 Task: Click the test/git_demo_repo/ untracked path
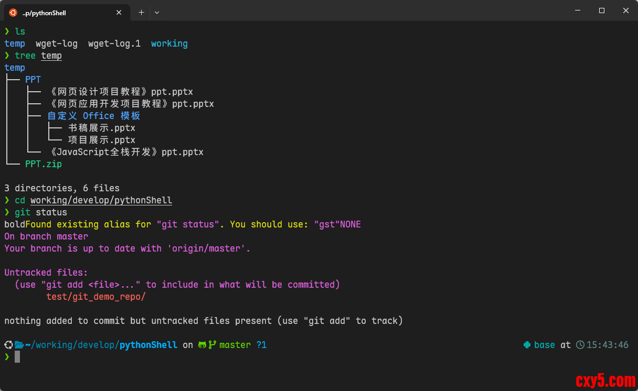(x=95, y=297)
